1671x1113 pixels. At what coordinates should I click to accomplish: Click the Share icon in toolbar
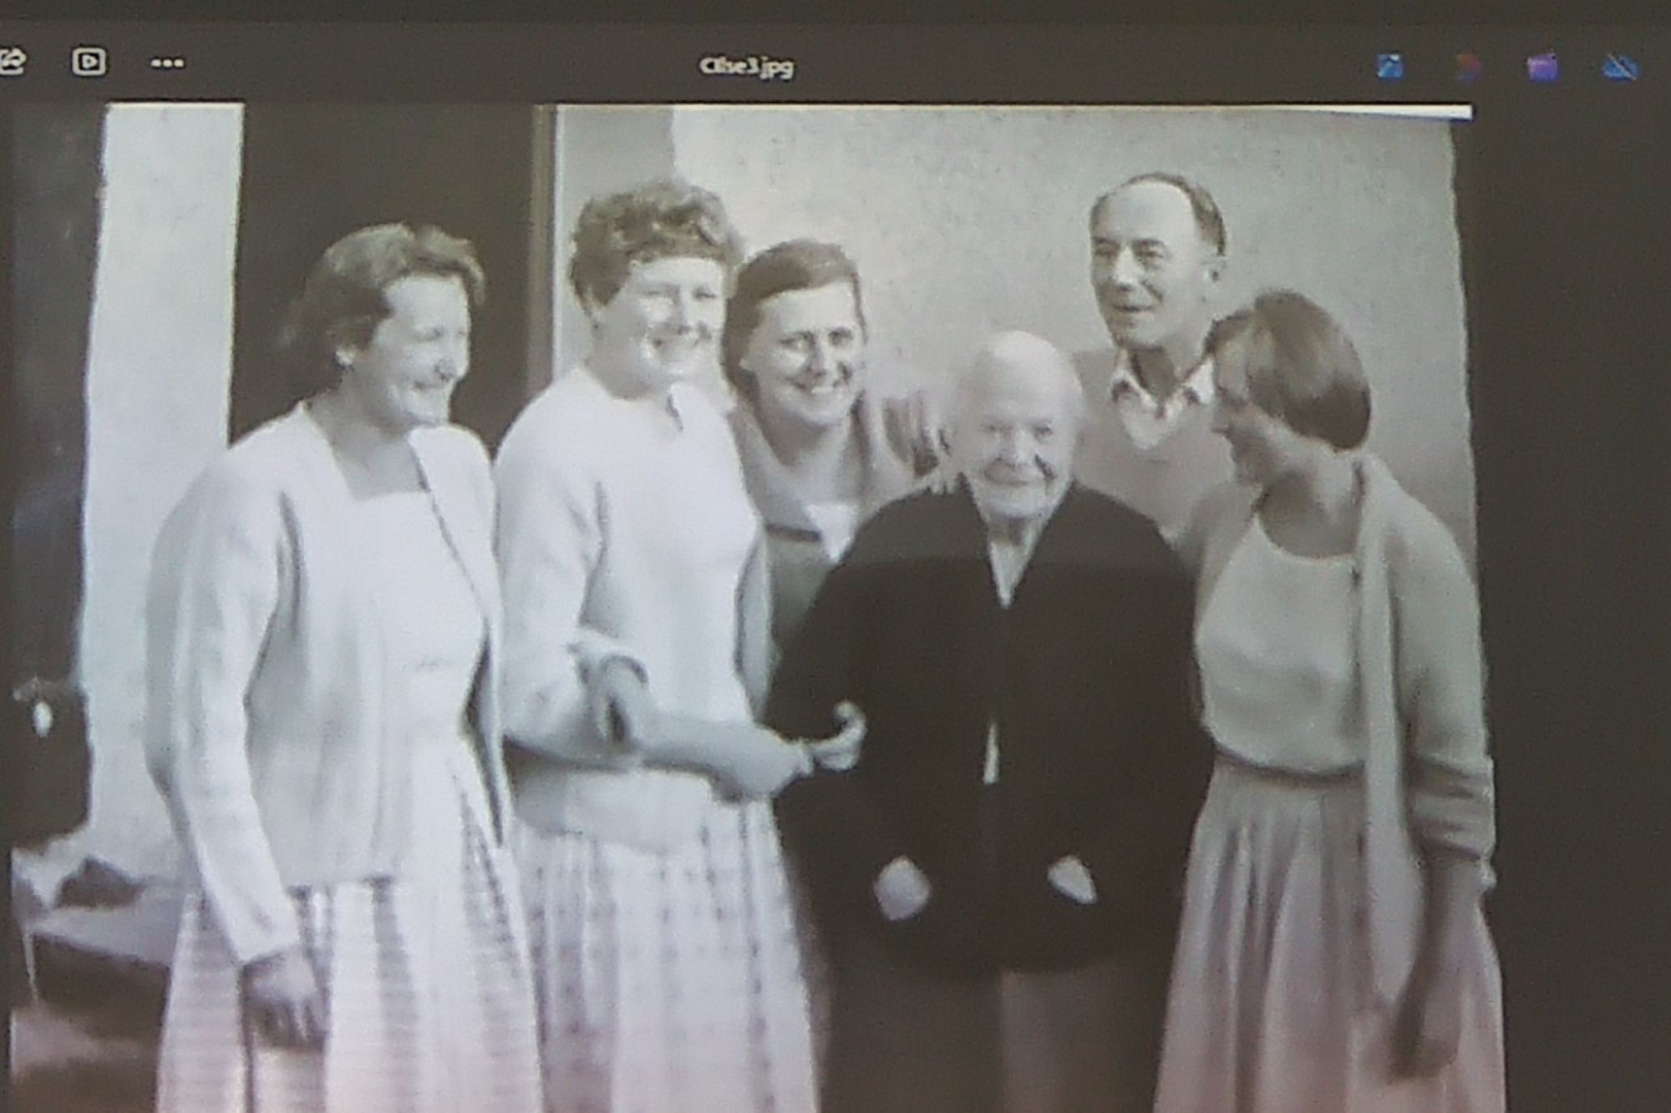click(x=12, y=61)
